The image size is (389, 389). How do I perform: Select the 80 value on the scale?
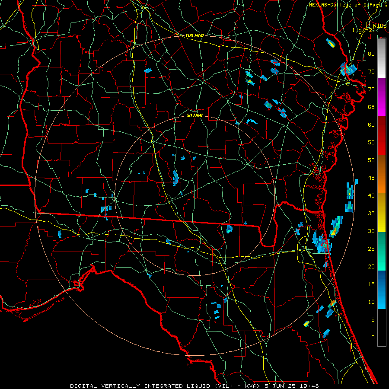(x=371, y=54)
